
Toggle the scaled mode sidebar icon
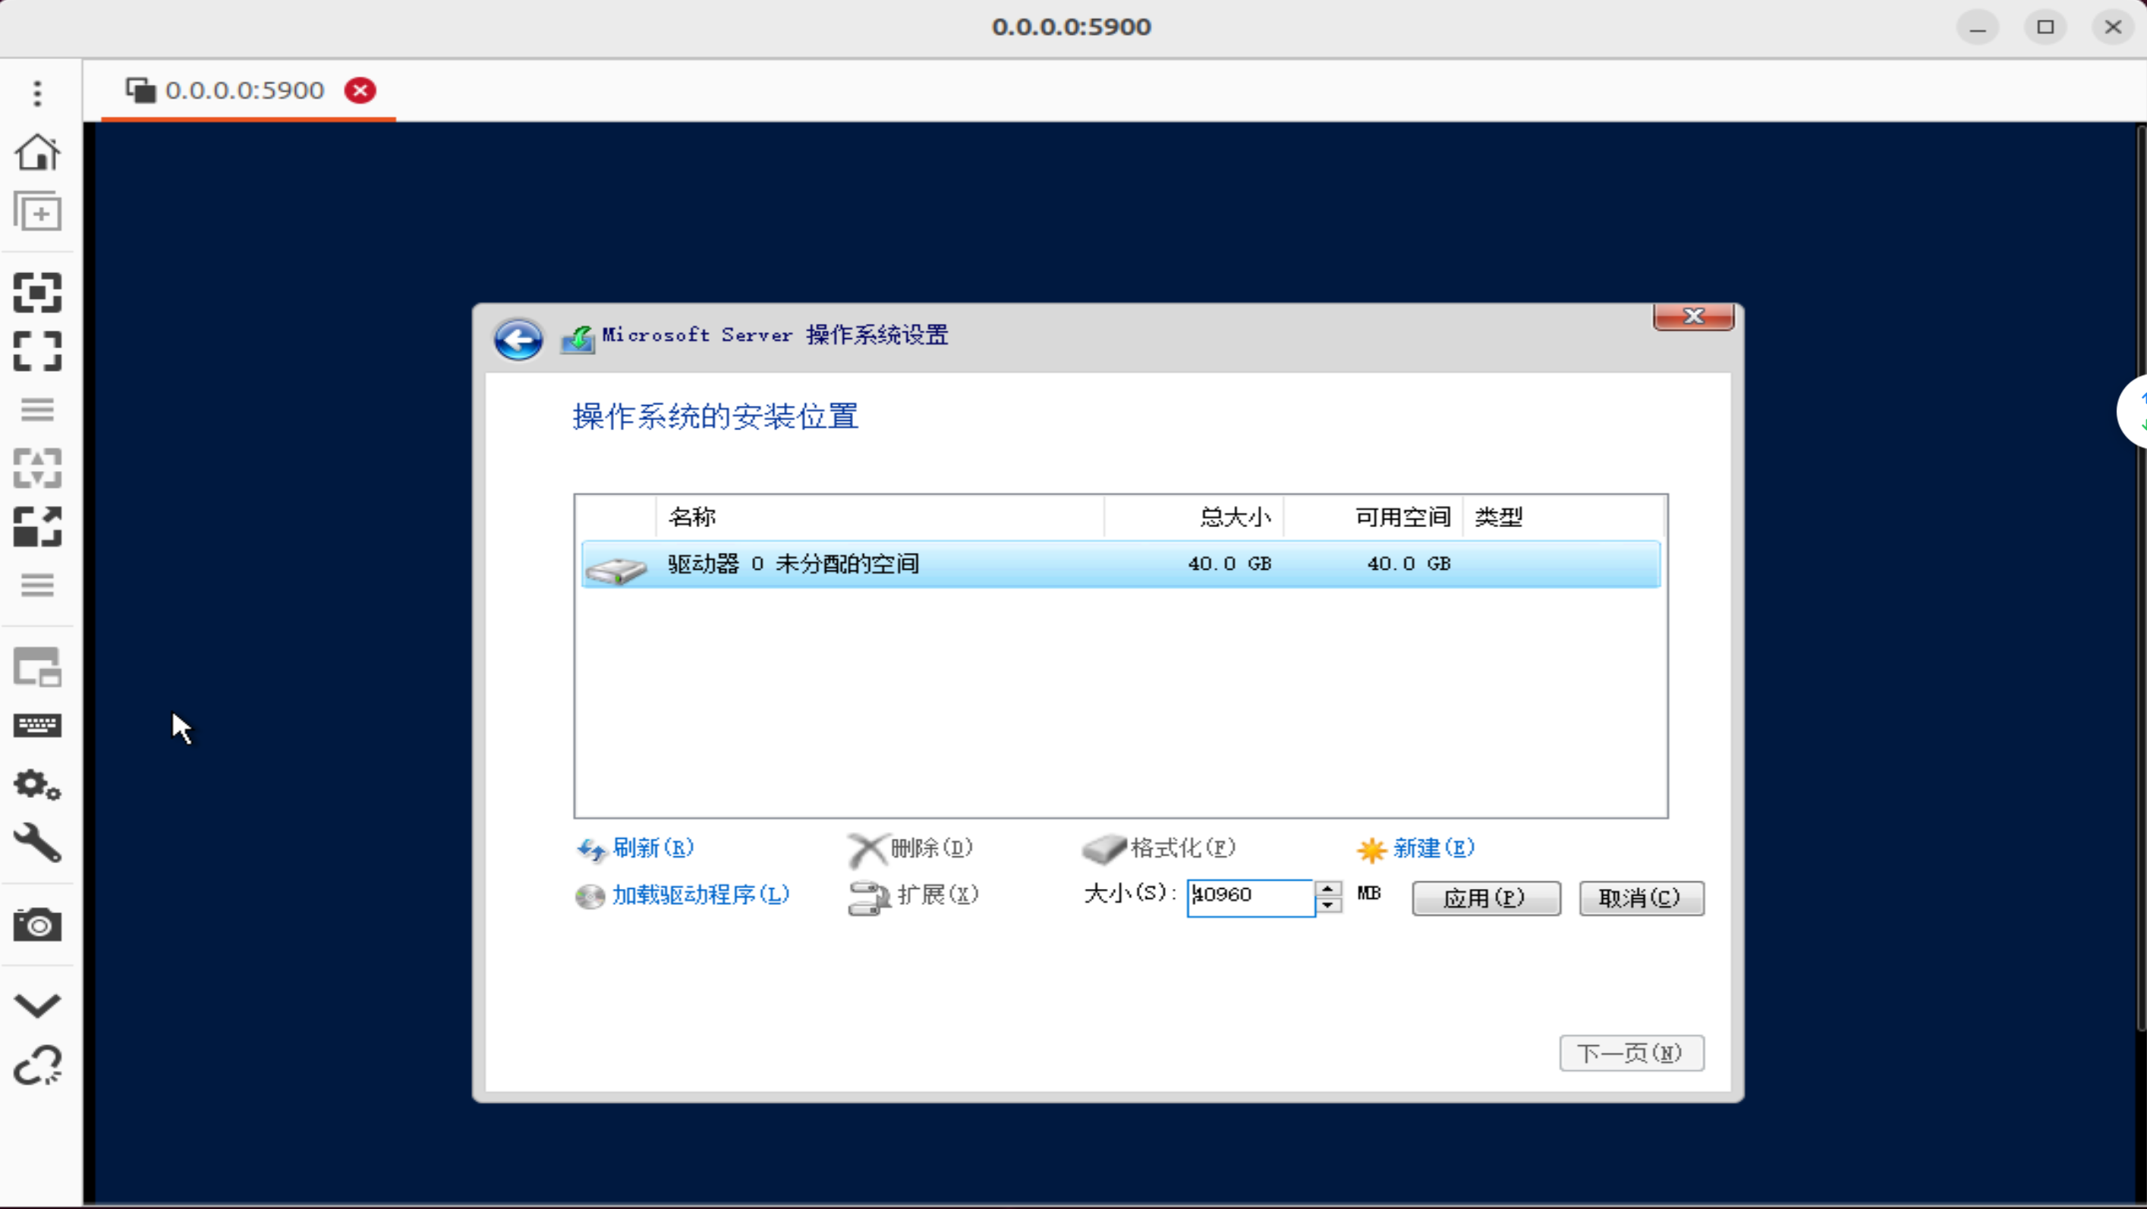37,526
